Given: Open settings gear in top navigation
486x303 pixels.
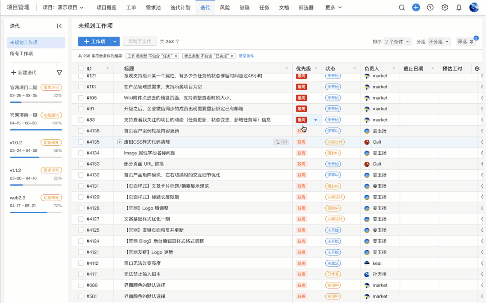Looking at the screenshot, I should (445, 7).
